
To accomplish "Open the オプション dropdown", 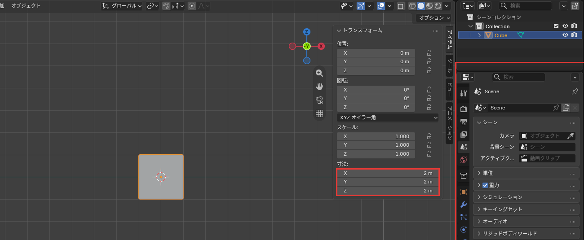I will [434, 18].
